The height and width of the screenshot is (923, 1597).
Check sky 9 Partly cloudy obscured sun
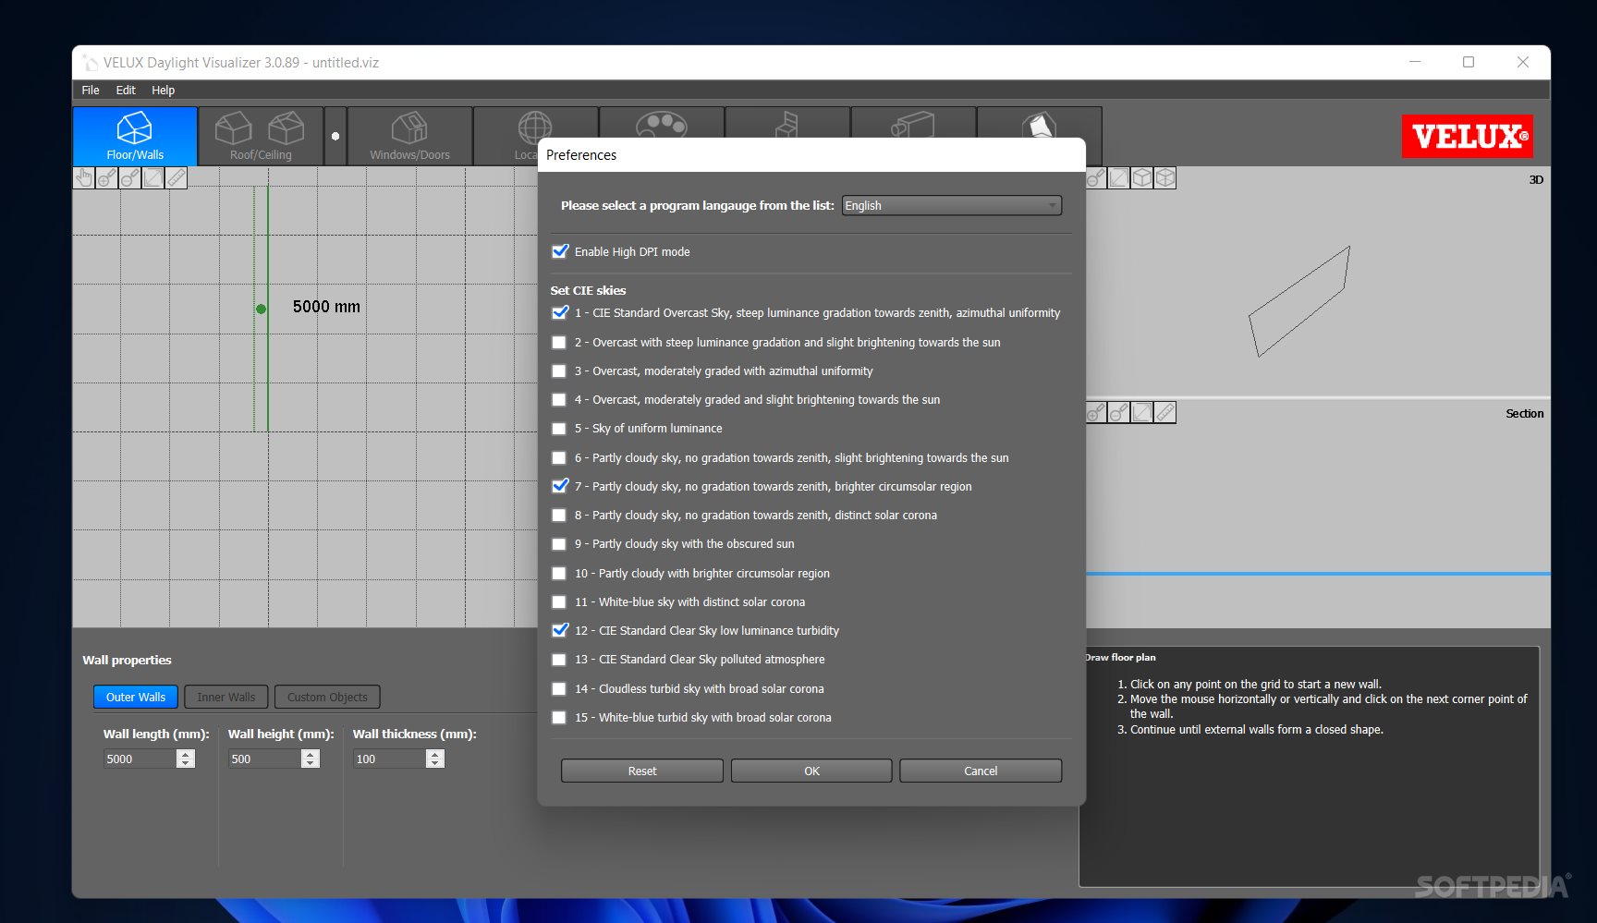[x=559, y=544]
